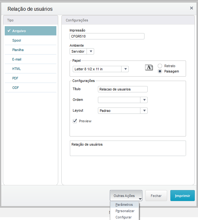Toggle the Preview checkbox
The width and height of the screenshot is (198, 220).
pos(75,121)
